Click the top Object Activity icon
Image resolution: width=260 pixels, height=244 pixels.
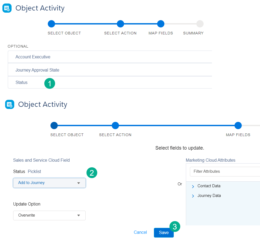(7, 8)
